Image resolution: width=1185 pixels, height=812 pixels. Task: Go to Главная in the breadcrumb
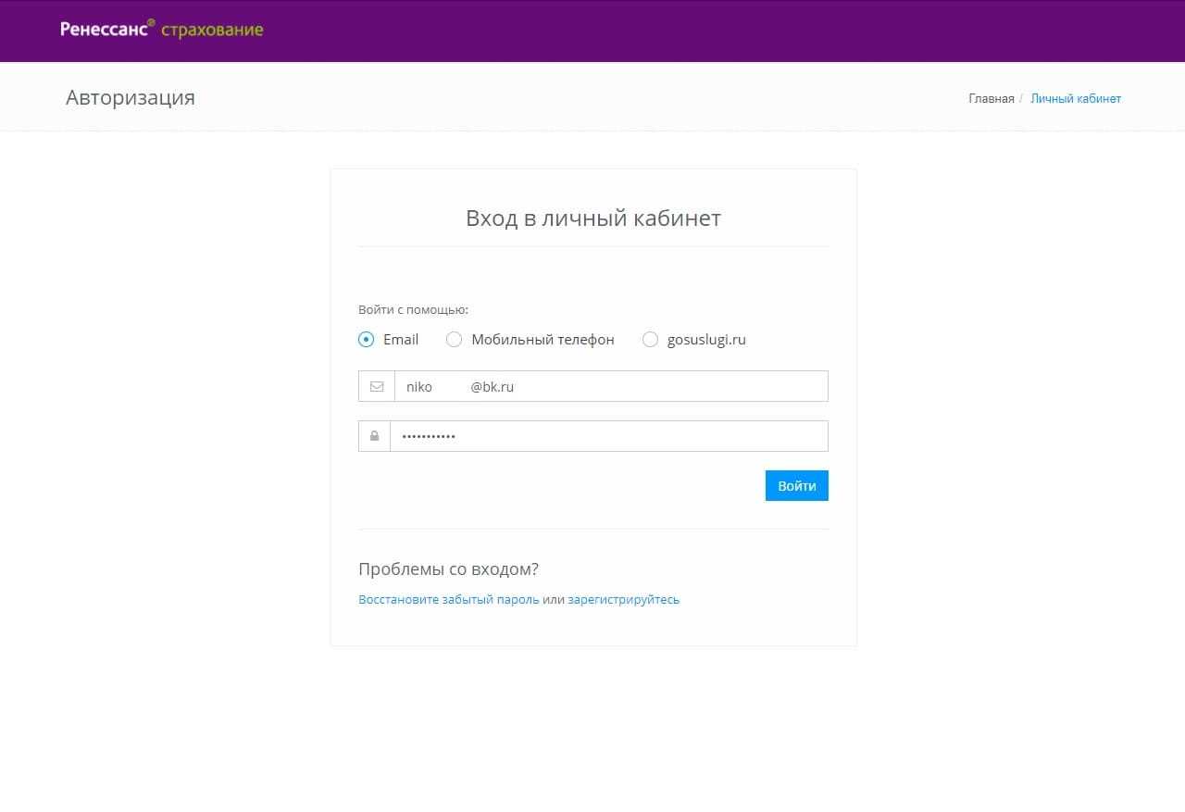pos(991,99)
